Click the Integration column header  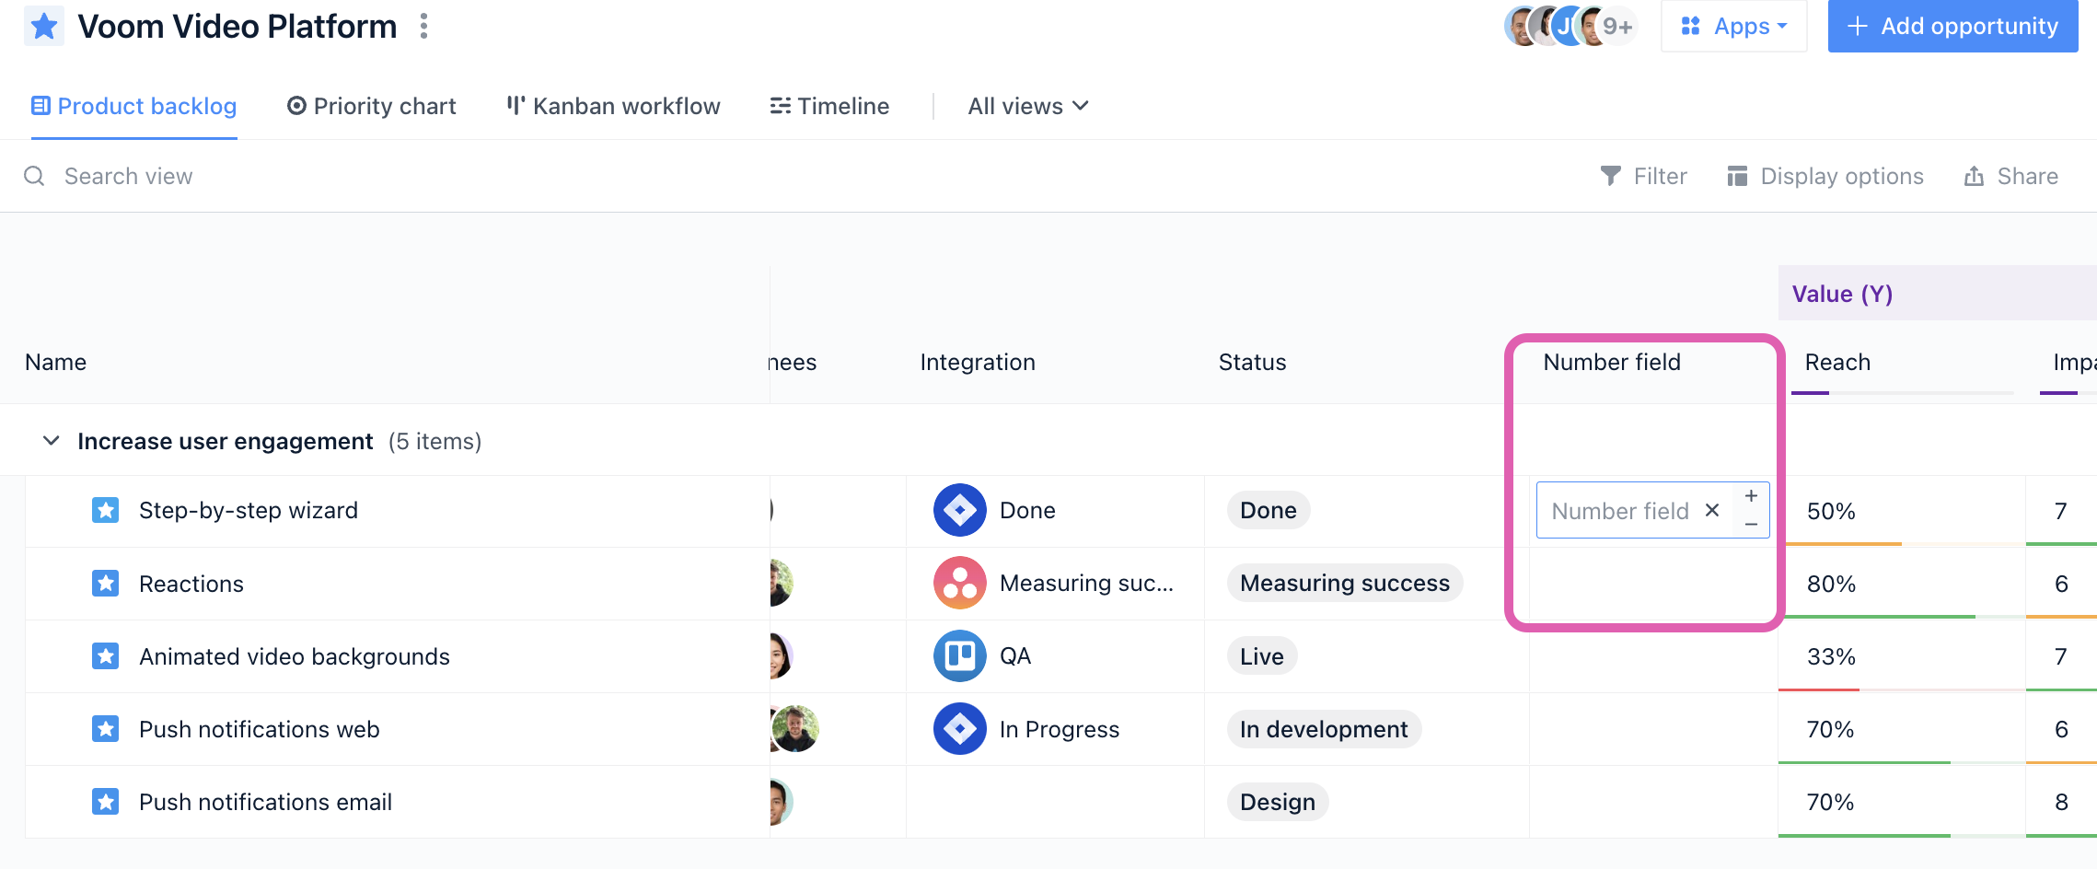click(978, 362)
